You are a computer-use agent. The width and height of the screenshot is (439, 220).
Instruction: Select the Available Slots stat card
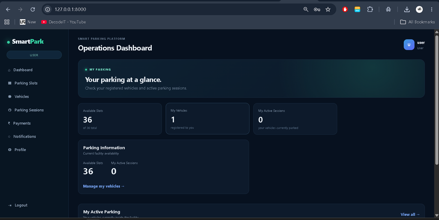click(120, 119)
